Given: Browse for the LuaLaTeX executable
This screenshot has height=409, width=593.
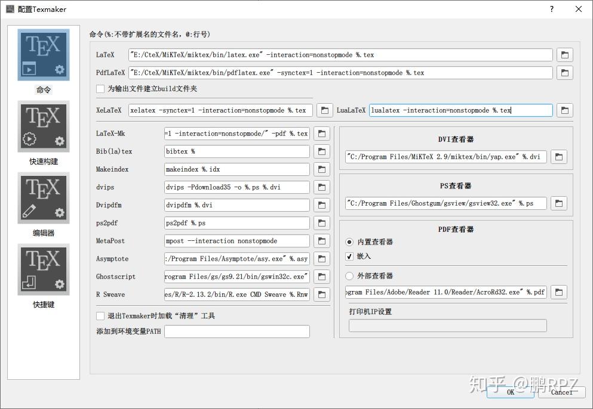Looking at the screenshot, I should 565,110.
